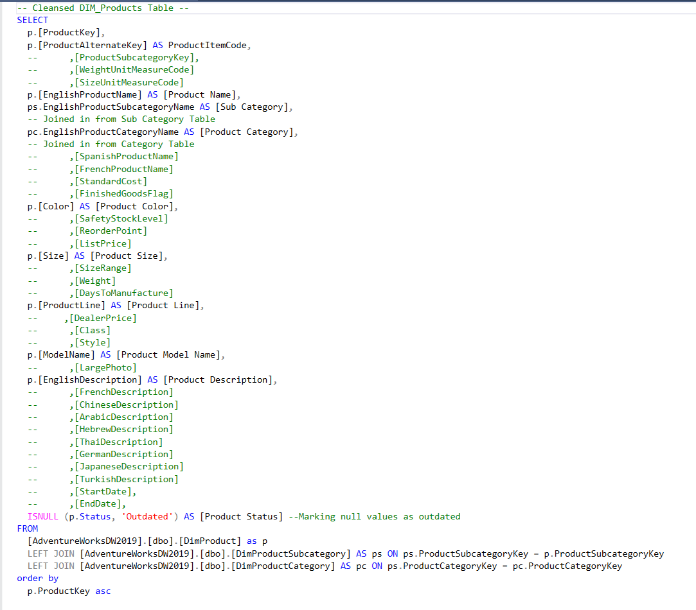The image size is (696, 610).
Task: Click the ProductItemCode alias
Action: click(208, 45)
